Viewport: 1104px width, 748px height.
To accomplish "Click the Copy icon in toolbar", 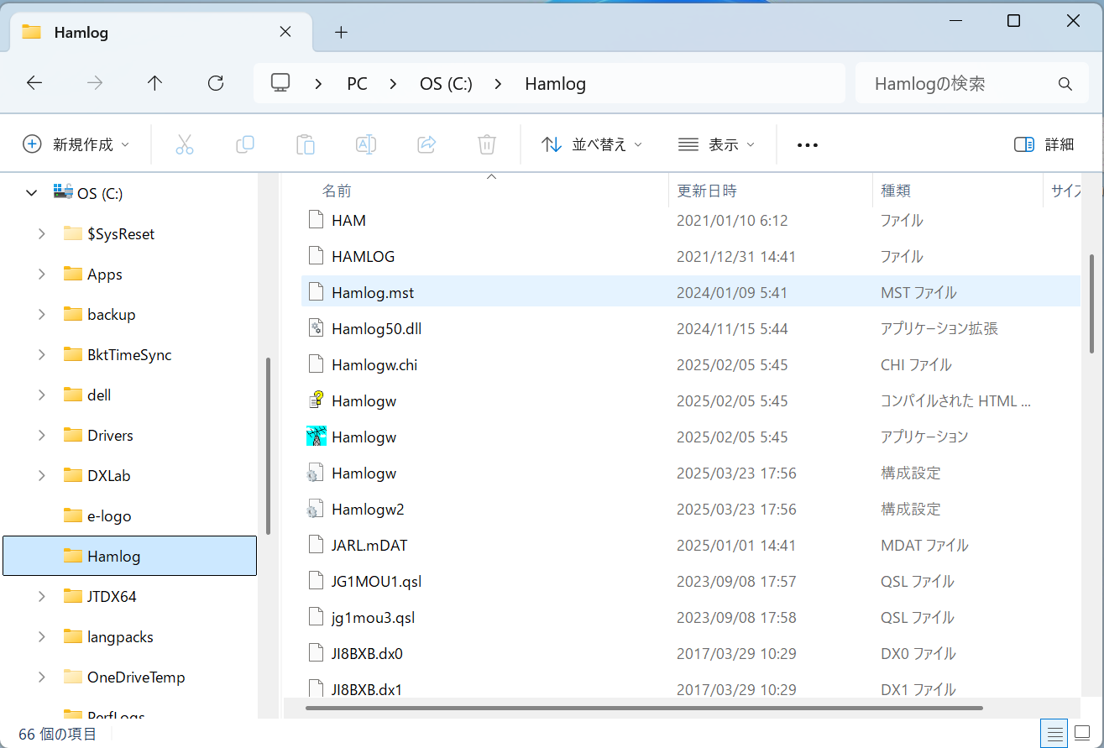I will (245, 144).
